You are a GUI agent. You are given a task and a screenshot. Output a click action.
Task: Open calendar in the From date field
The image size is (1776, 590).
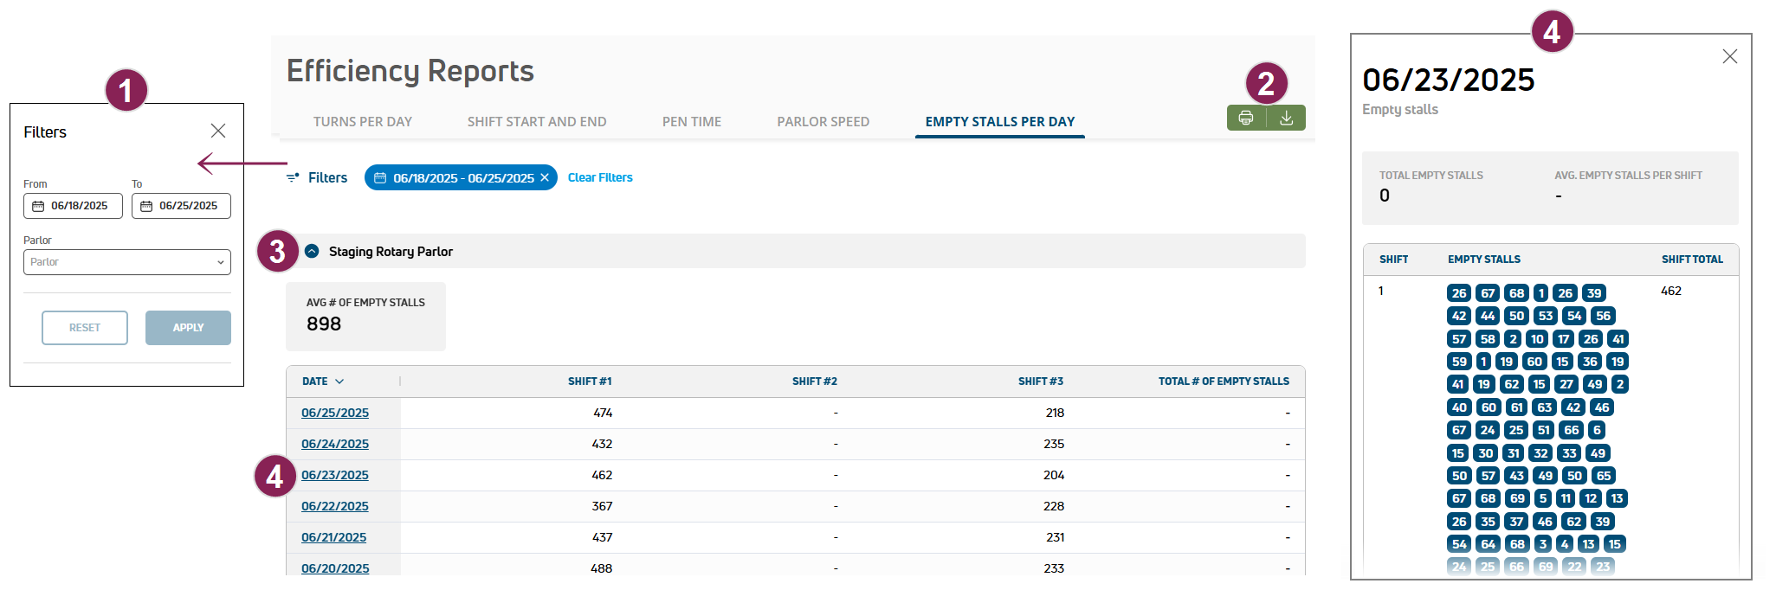click(38, 206)
